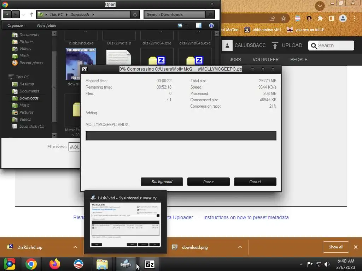Open the Chrome profile avatar

coord(343,18)
